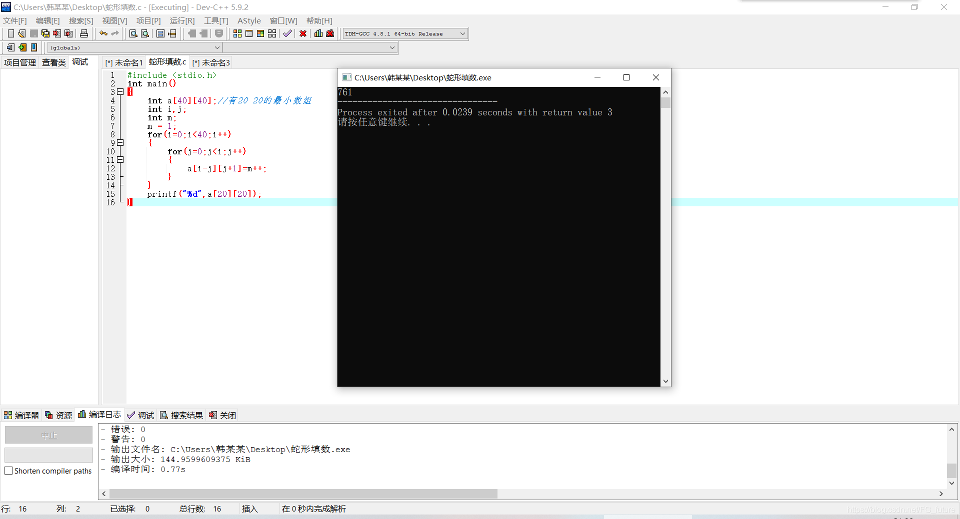This screenshot has height=519, width=960.
Task: Click the 关闭 tab to close bottom panel
Action: (x=222, y=415)
